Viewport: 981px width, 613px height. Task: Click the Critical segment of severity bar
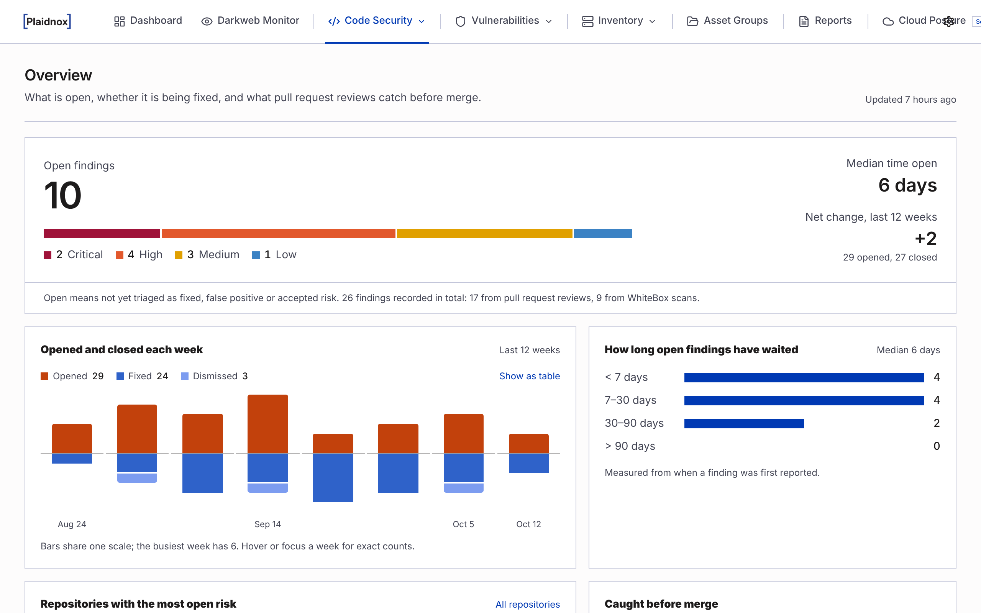pyautogui.click(x=102, y=234)
